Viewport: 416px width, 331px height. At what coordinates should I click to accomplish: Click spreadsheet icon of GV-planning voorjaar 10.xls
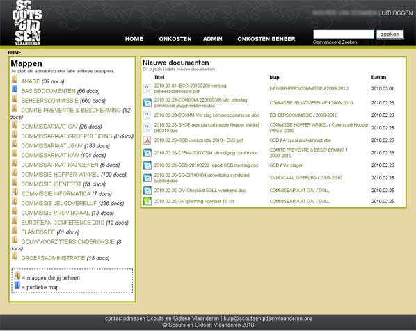point(147,201)
